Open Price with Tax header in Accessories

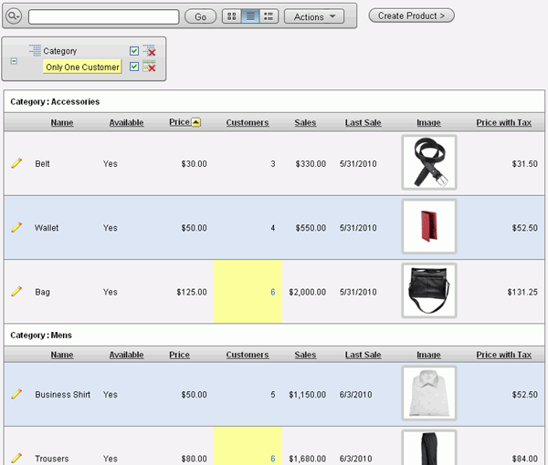point(503,122)
